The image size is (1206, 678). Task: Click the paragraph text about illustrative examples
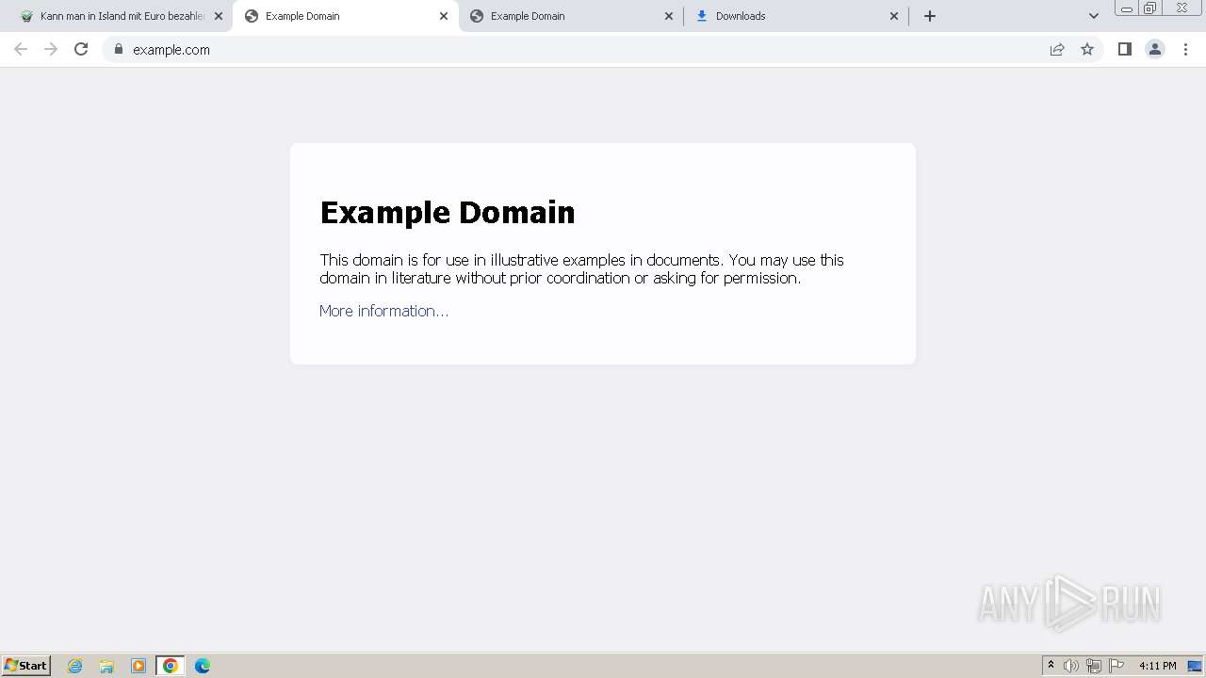tap(581, 268)
